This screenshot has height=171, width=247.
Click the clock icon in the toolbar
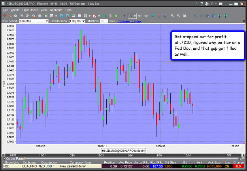point(15,16)
